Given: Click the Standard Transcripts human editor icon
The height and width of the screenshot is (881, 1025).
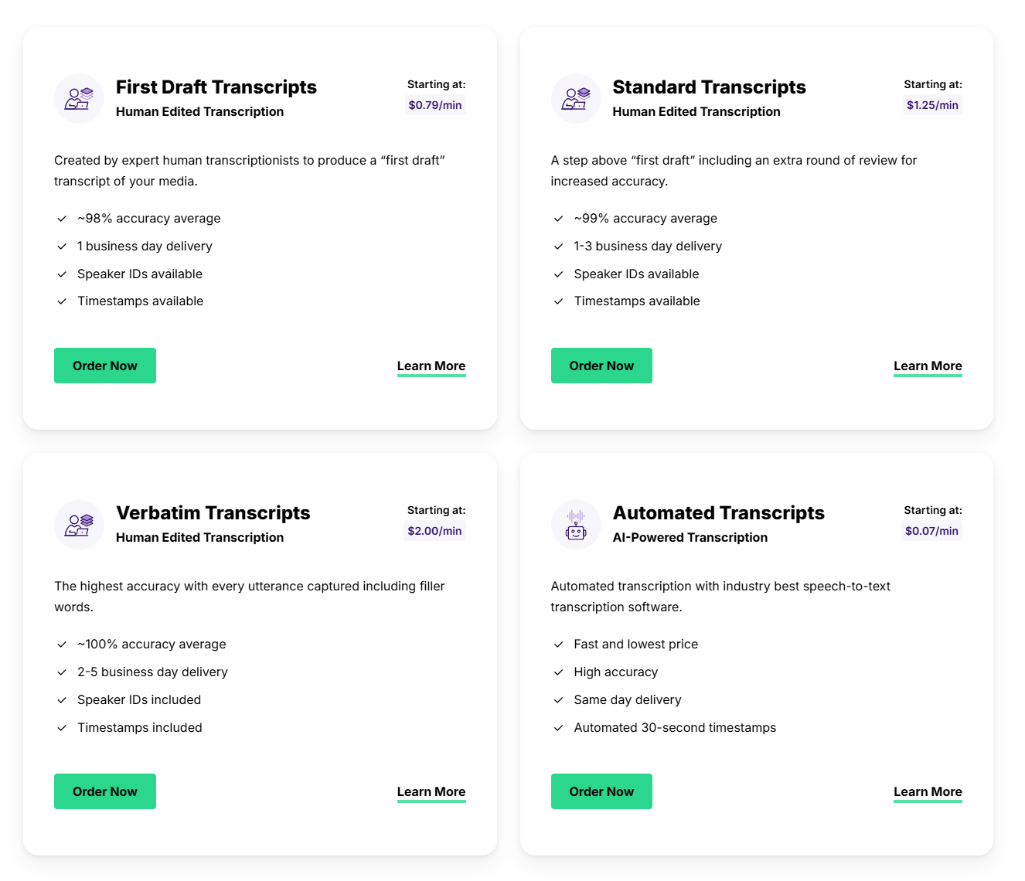Looking at the screenshot, I should point(576,98).
